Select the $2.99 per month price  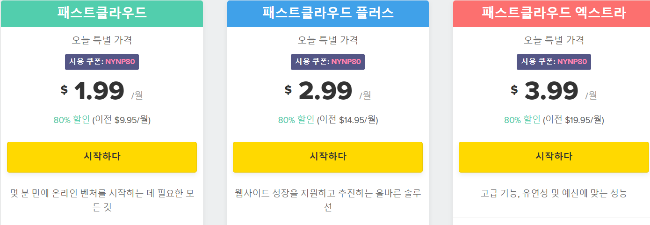pyautogui.click(x=325, y=91)
